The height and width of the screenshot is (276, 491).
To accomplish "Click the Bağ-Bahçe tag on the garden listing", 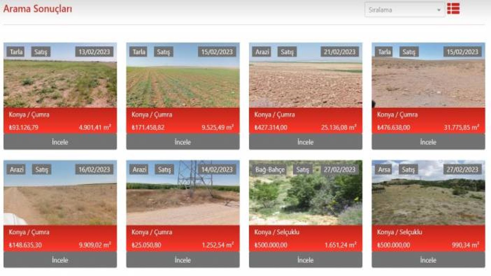I will [270, 169].
